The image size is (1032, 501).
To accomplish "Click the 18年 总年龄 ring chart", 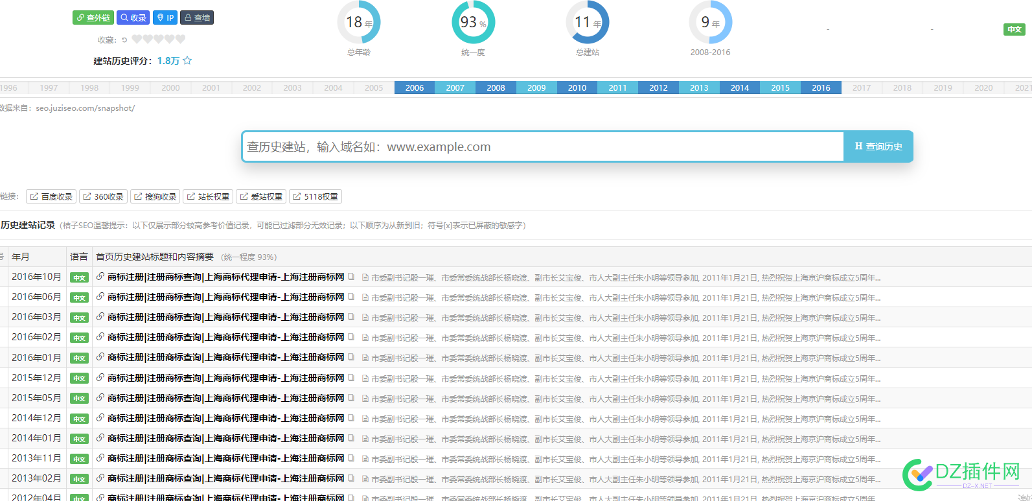I will point(359,22).
